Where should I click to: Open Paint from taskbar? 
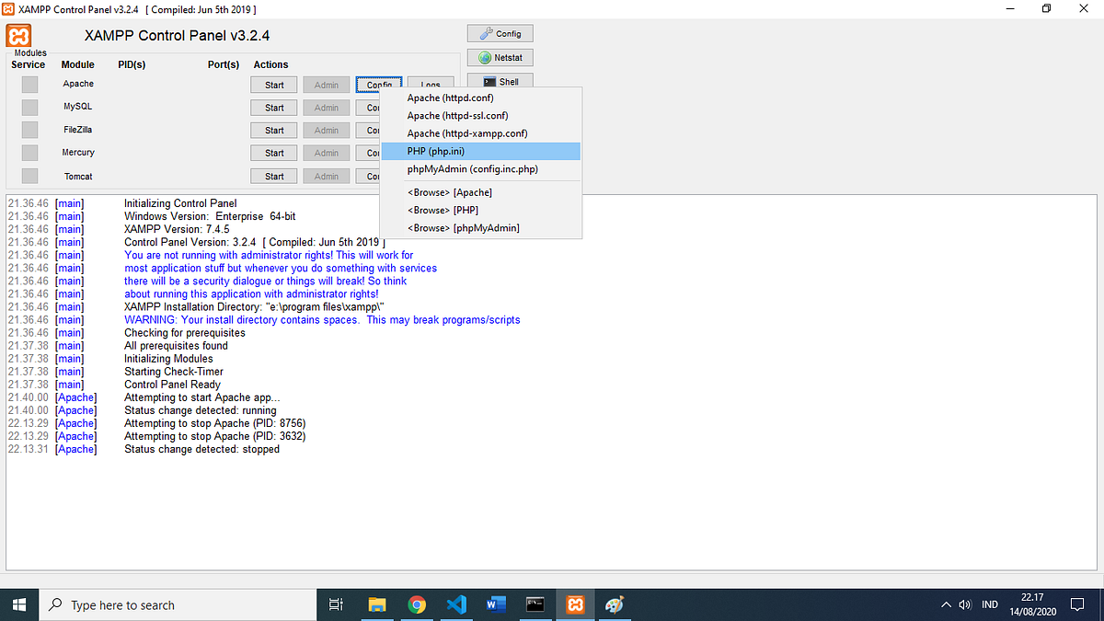(615, 604)
